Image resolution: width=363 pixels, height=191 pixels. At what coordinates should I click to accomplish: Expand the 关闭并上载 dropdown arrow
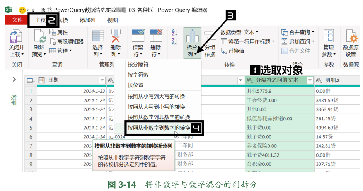[x=22, y=55]
